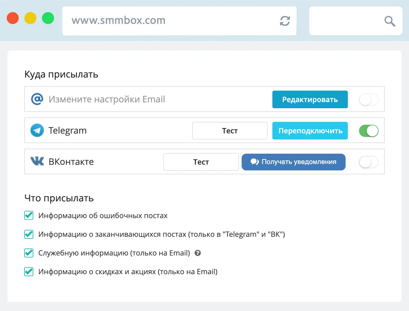Click the Email @ icon
The height and width of the screenshot is (311, 409).
[37, 99]
